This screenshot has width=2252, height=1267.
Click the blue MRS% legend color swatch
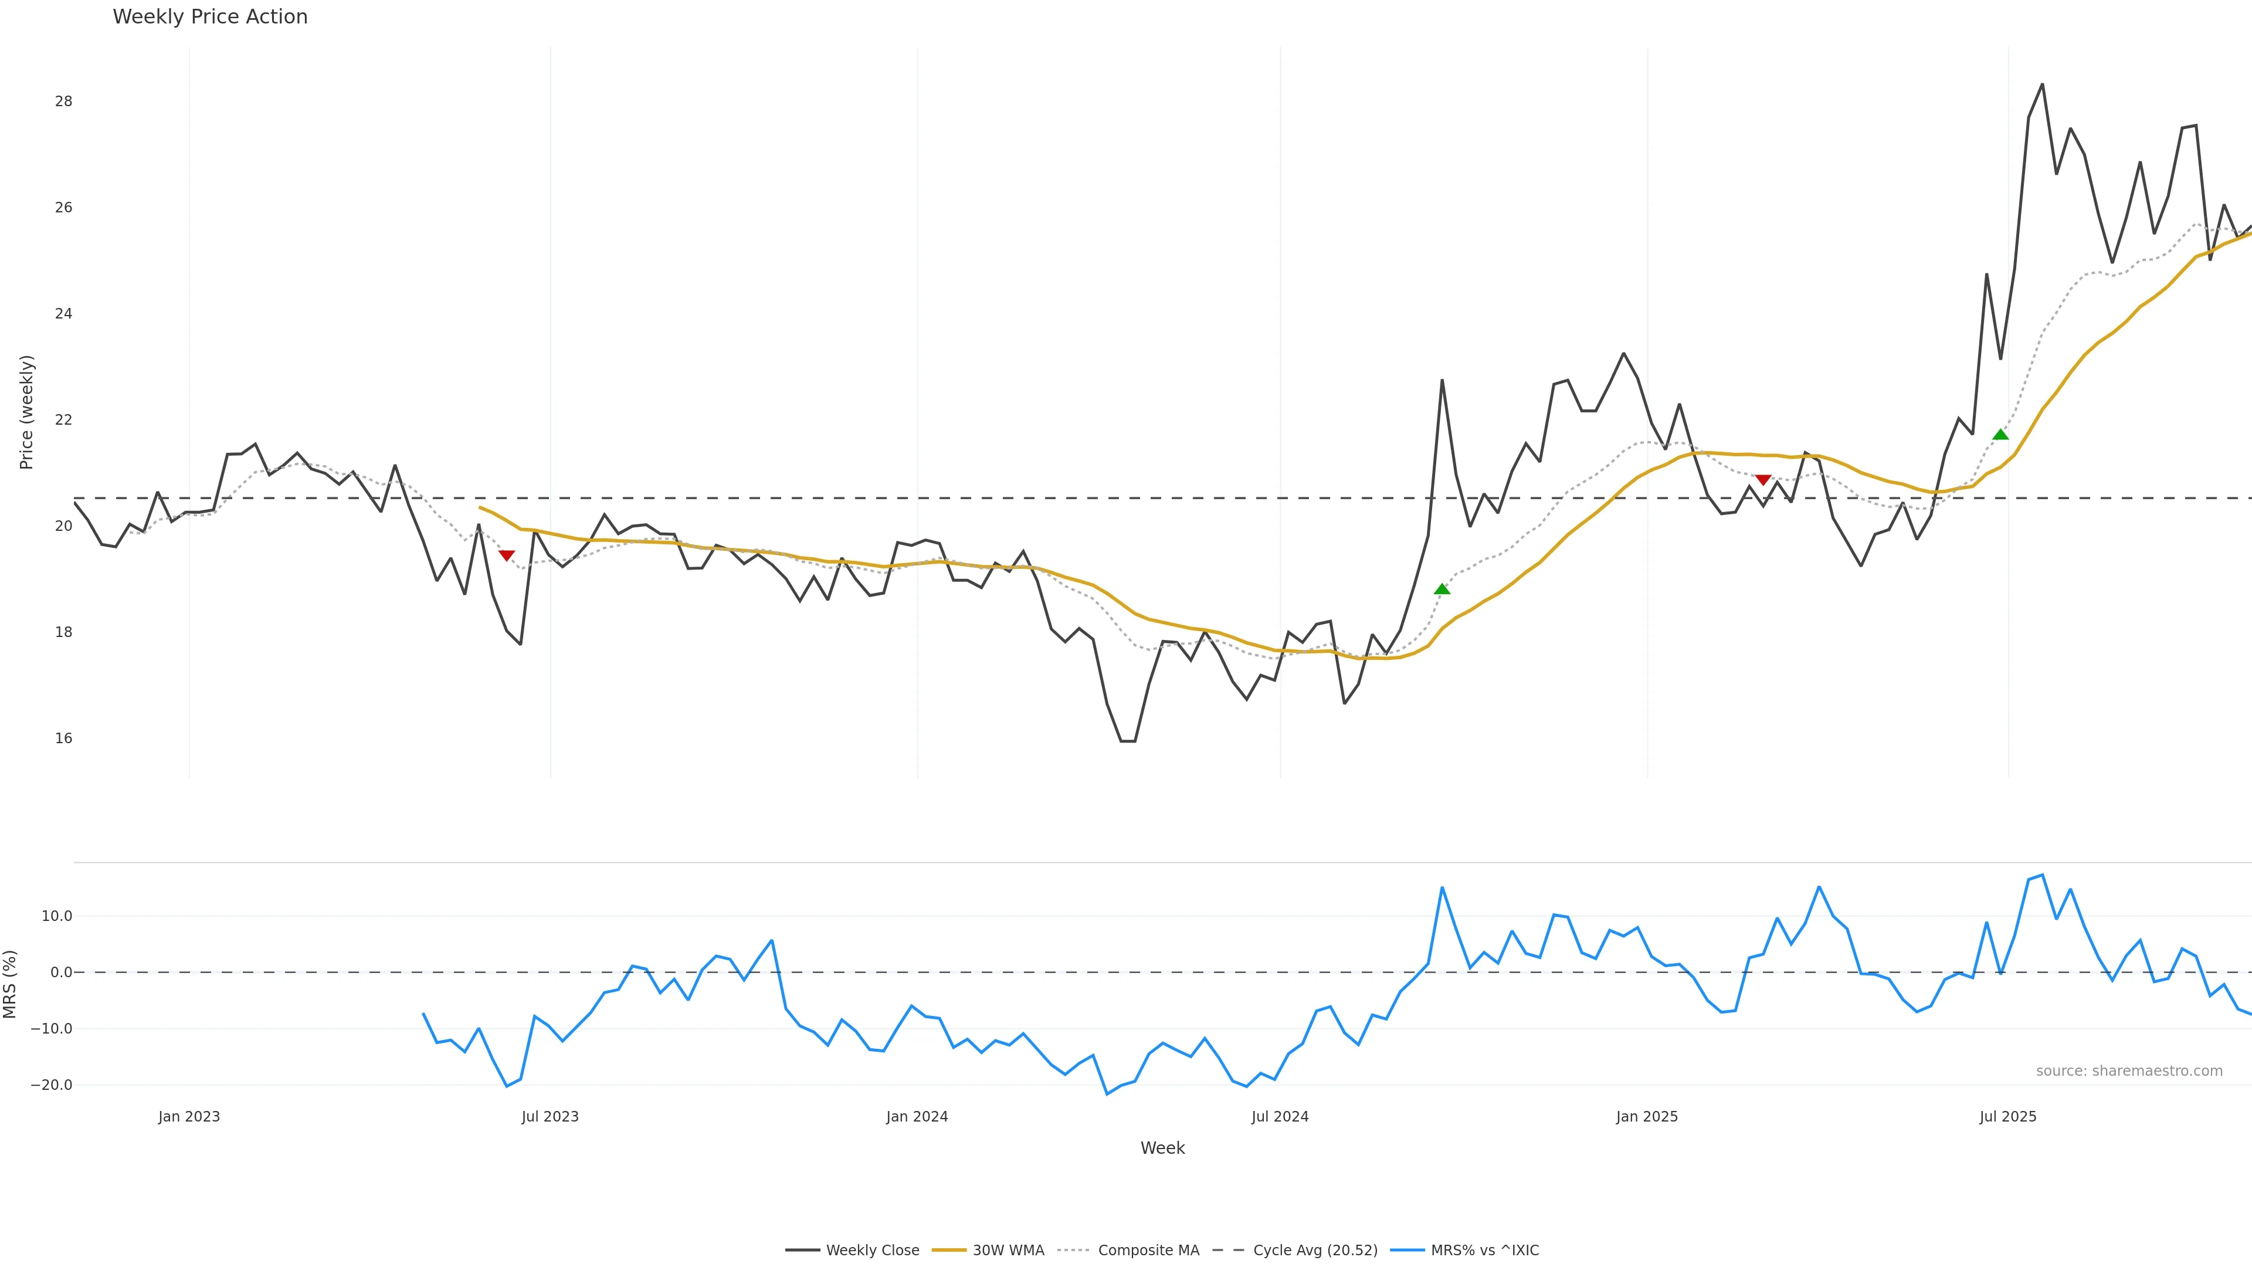1407,1251
